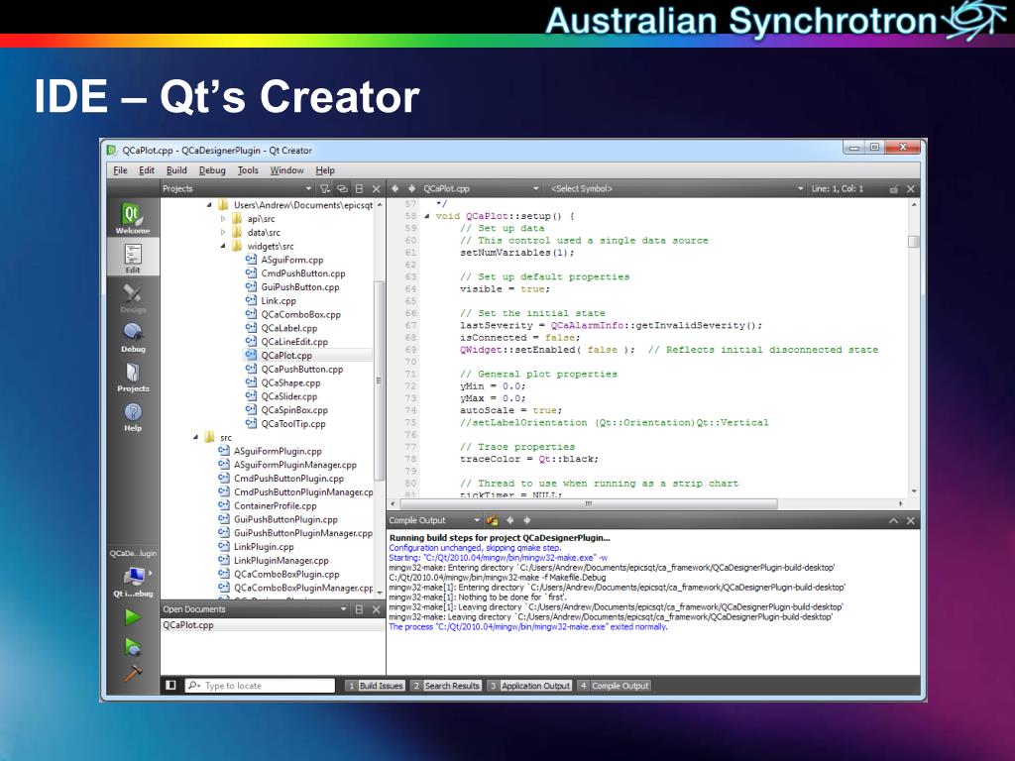Toggle the Compile Output pane button
The height and width of the screenshot is (761, 1015).
click(x=614, y=686)
